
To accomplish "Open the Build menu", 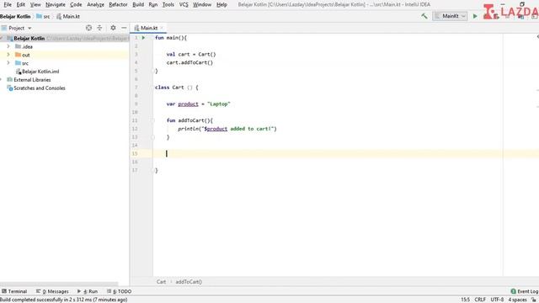I will click(138, 5).
